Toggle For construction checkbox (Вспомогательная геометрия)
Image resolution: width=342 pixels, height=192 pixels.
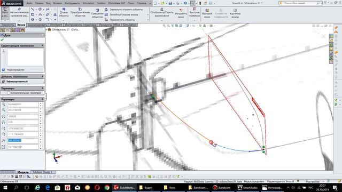point(9,93)
